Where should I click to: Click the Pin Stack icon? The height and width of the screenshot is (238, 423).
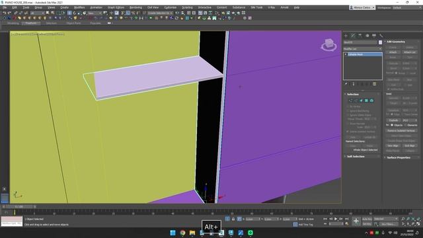coord(346,84)
